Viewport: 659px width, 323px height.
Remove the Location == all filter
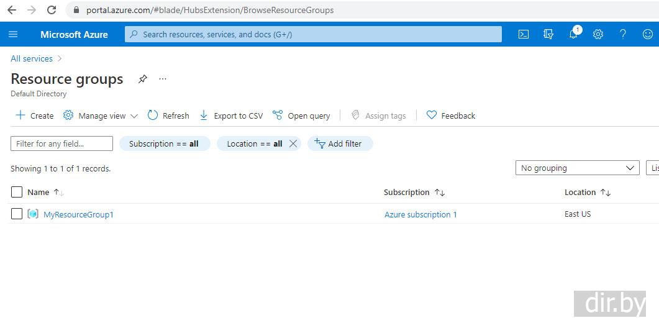293,144
